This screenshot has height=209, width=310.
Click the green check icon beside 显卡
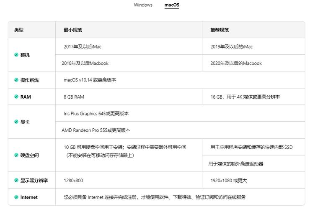pyautogui.click(x=16, y=122)
